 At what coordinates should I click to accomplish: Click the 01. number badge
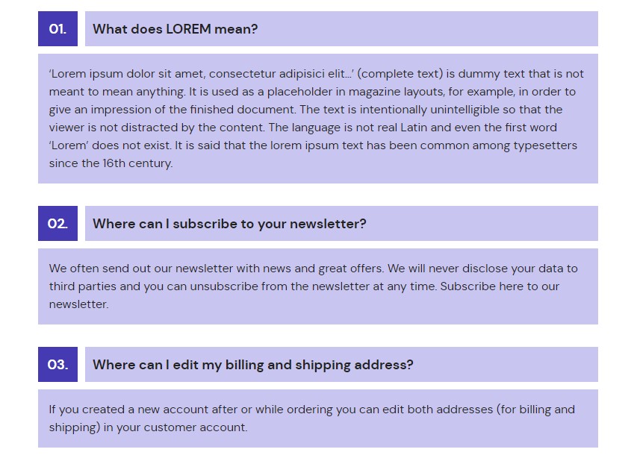(58, 29)
